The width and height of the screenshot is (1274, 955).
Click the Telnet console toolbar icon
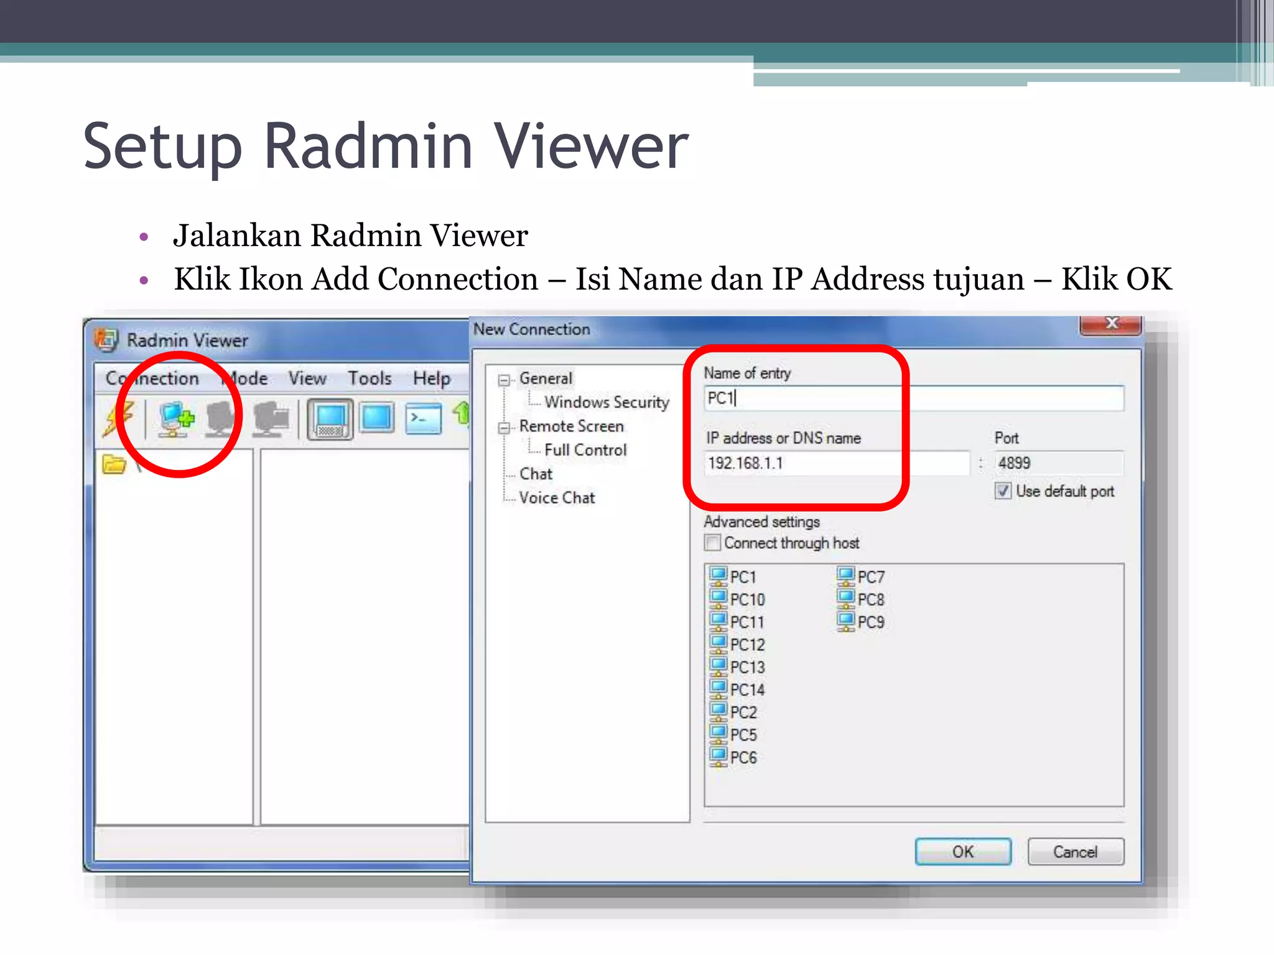pyautogui.click(x=423, y=418)
